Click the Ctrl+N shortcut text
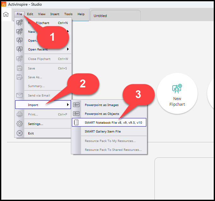 [x=63, y=23]
